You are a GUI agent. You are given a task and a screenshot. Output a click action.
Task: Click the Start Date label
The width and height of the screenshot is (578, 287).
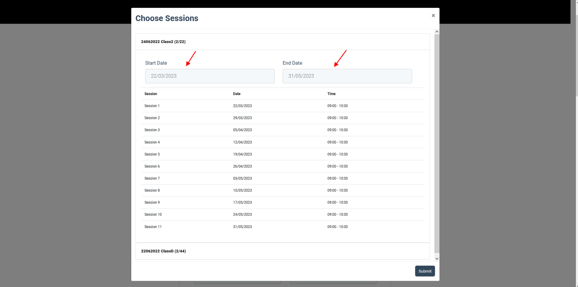click(x=156, y=63)
